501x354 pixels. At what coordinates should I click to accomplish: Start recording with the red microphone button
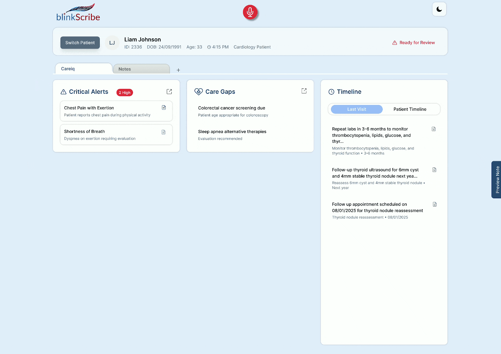(x=250, y=12)
